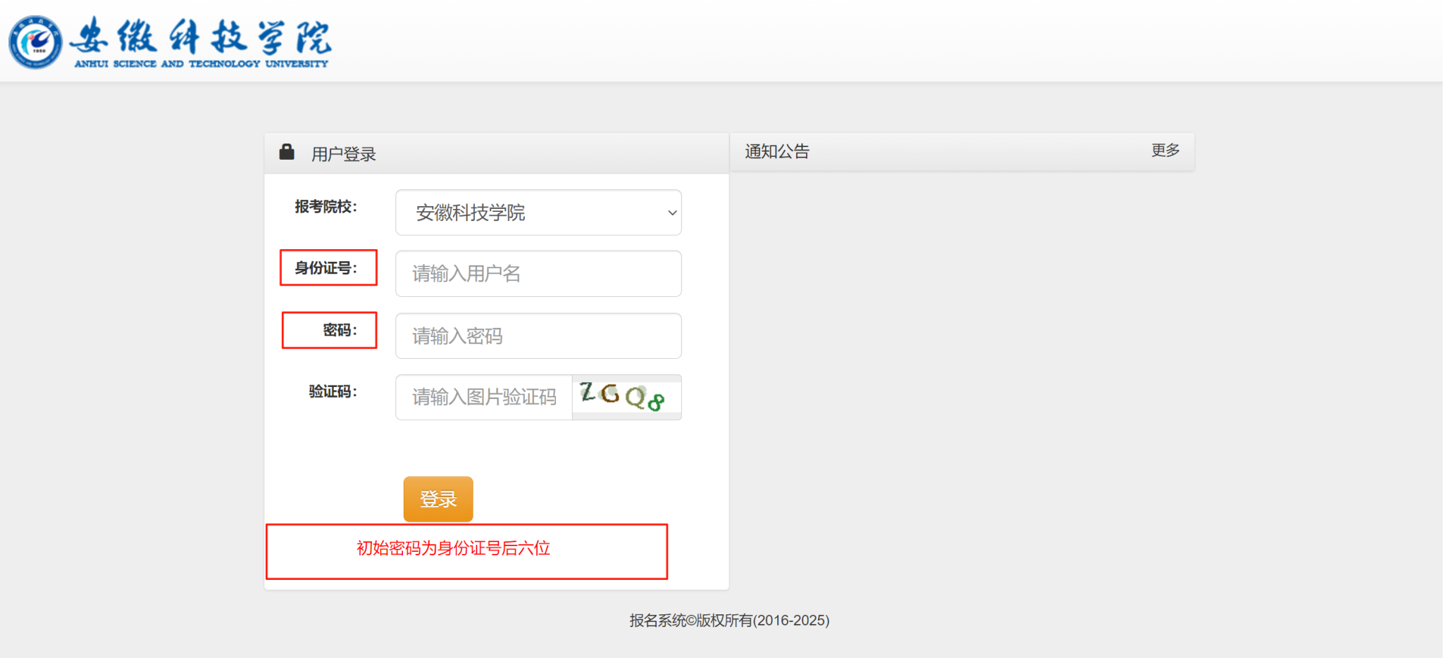Screen dimensions: 1443x658
Task: Click the 报考院校 field label
Action: coord(326,207)
